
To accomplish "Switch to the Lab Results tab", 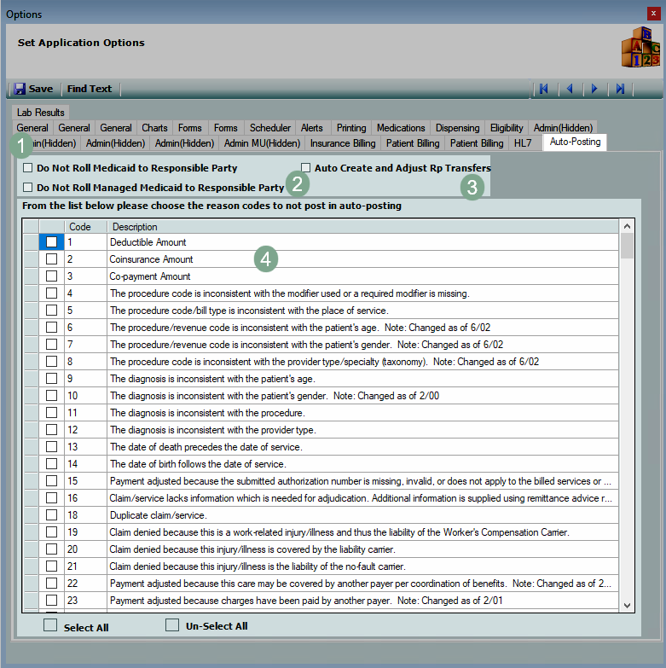I will 40,113.
